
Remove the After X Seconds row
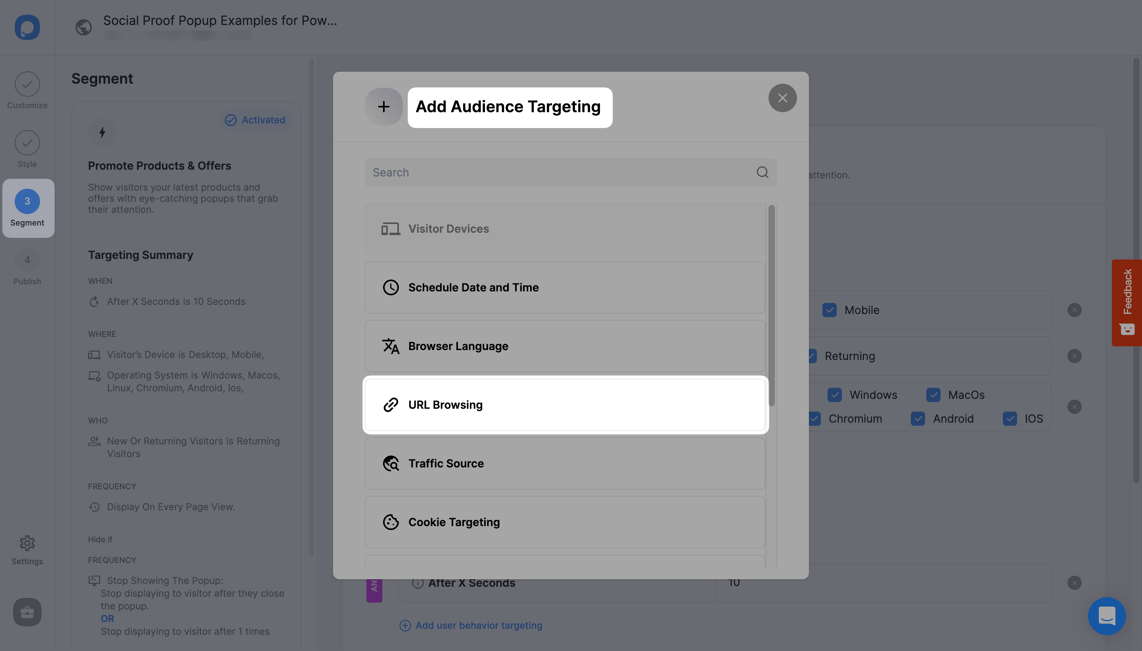[x=1075, y=582]
